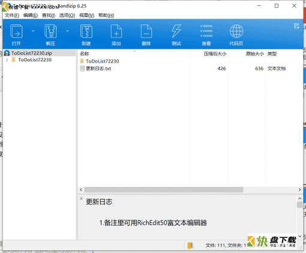The height and width of the screenshot is (253, 306).
Task: Click the 添加 (Add) toolbar icon
Action: pyautogui.click(x=116, y=31)
